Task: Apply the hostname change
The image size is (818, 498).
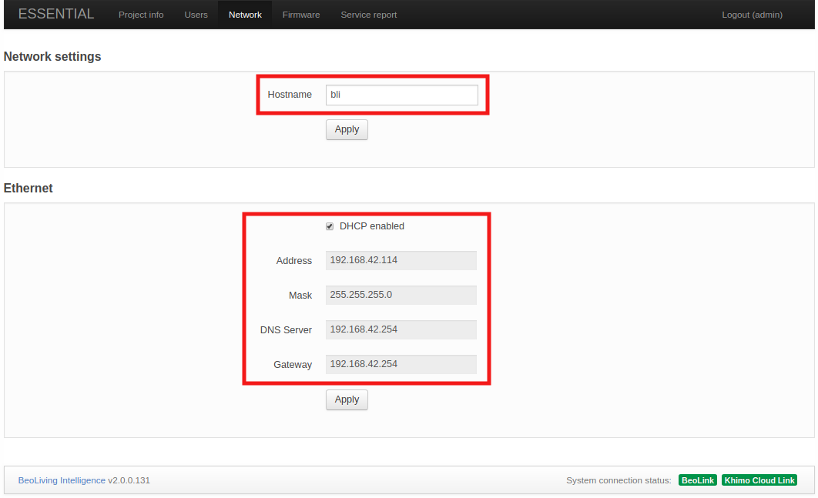Action: [346, 129]
